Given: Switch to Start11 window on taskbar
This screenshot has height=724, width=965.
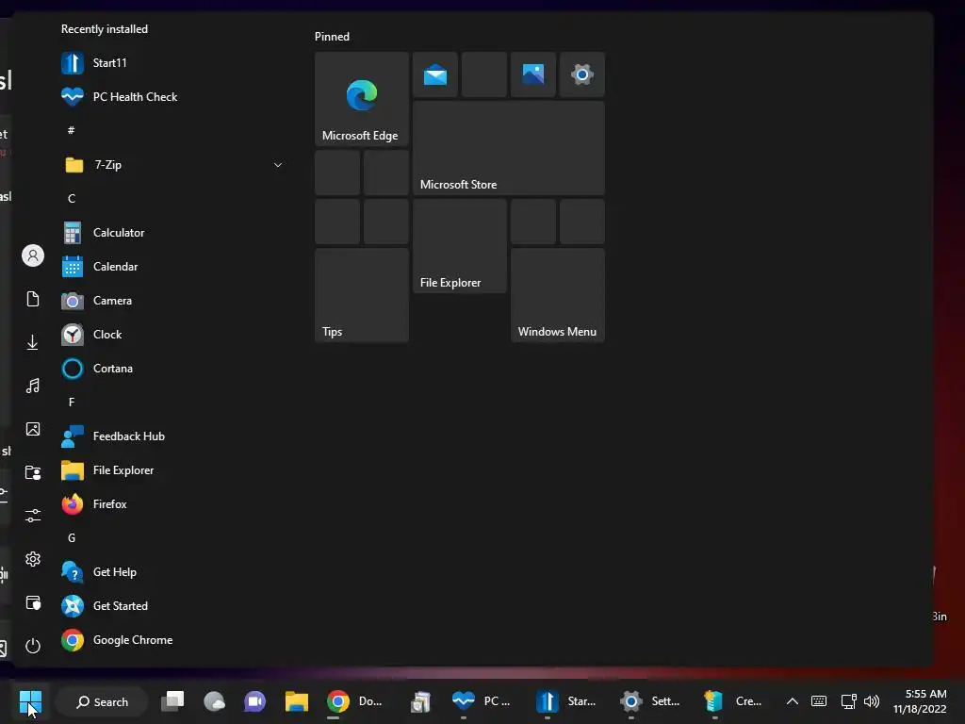Looking at the screenshot, I should 565,701.
